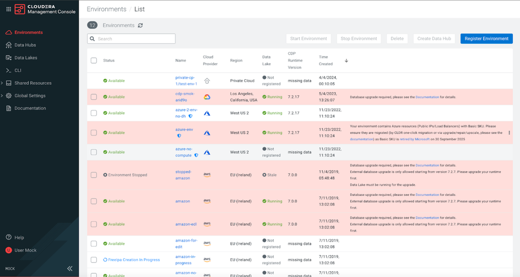Refresh the Environments list
Image resolution: width=520 pixels, height=277 pixels.
pyautogui.click(x=141, y=25)
